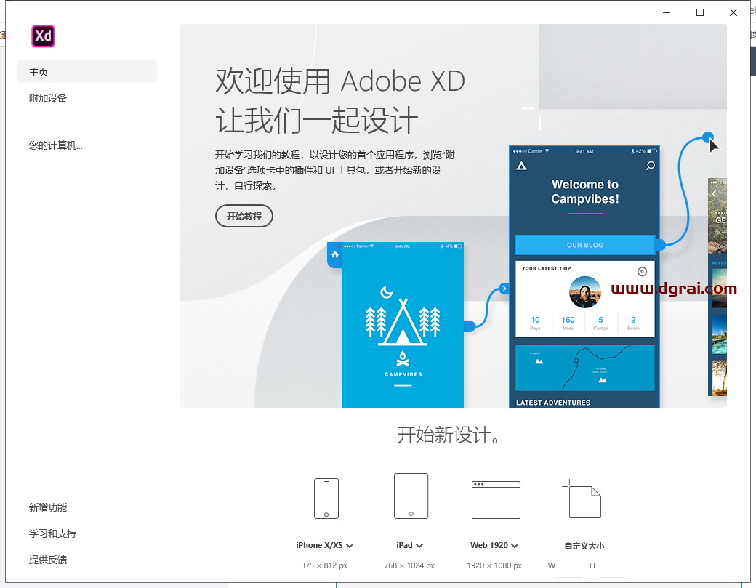Select the iPhone X/XS device icon
The width and height of the screenshot is (756, 588).
[326, 498]
